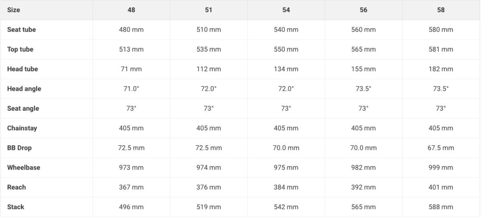The image size is (482, 218).
Task: Click the 67.5 mm BB drop value
Action: click(441, 148)
